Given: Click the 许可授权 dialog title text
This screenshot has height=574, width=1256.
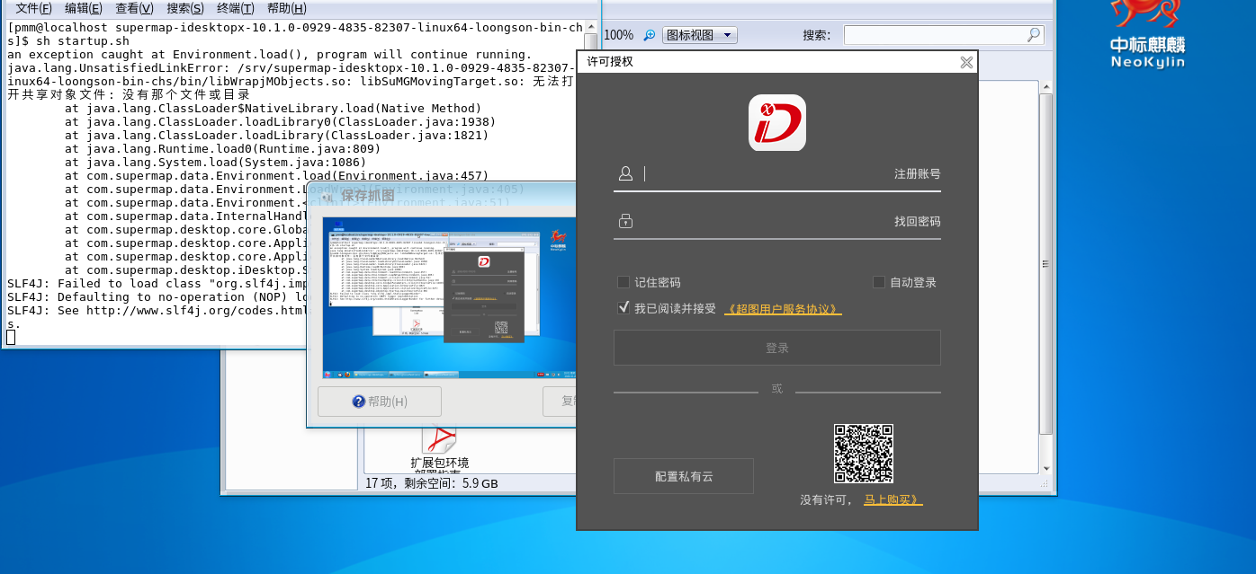Looking at the screenshot, I should 610,62.
